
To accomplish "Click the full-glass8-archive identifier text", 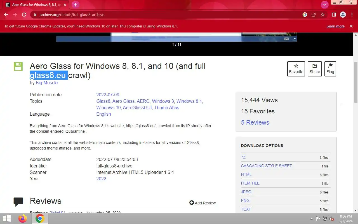I will pos(114,166).
